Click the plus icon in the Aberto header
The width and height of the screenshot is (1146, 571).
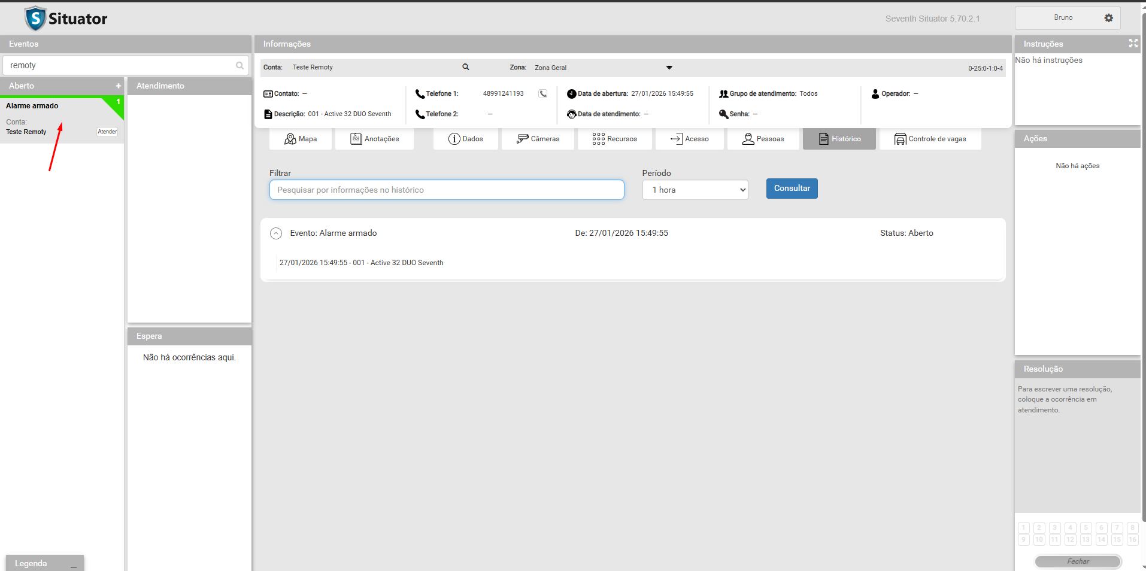click(118, 86)
